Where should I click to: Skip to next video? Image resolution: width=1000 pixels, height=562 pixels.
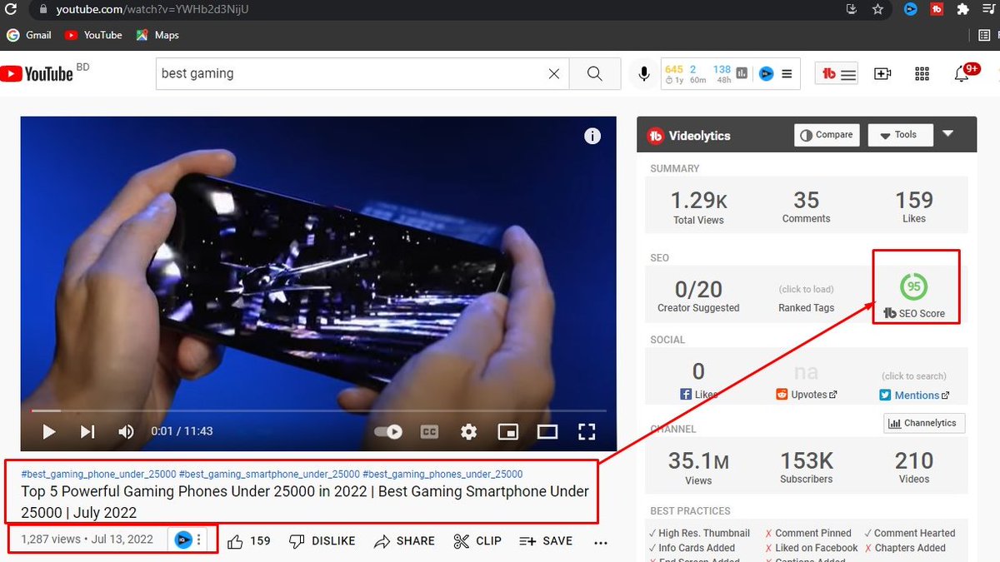tap(87, 431)
